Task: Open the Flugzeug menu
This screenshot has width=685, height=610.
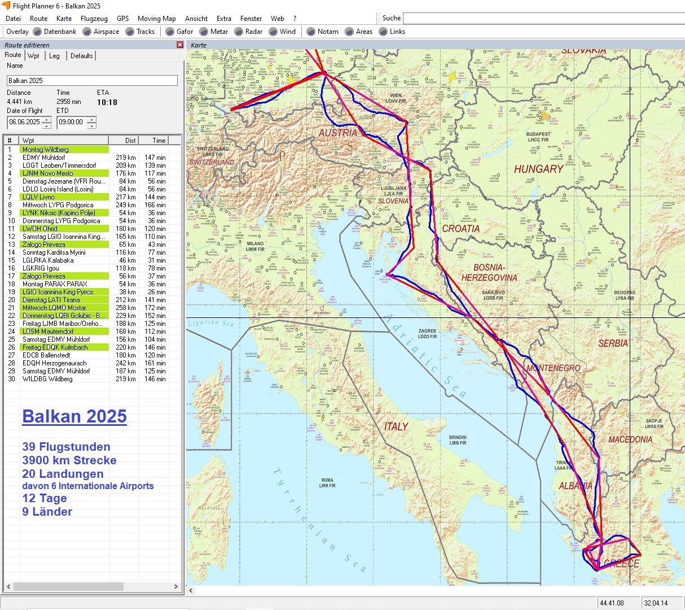Action: [x=94, y=18]
